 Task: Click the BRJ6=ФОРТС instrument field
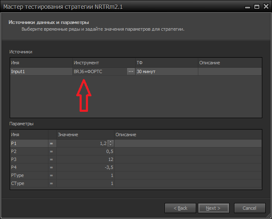(x=99, y=72)
